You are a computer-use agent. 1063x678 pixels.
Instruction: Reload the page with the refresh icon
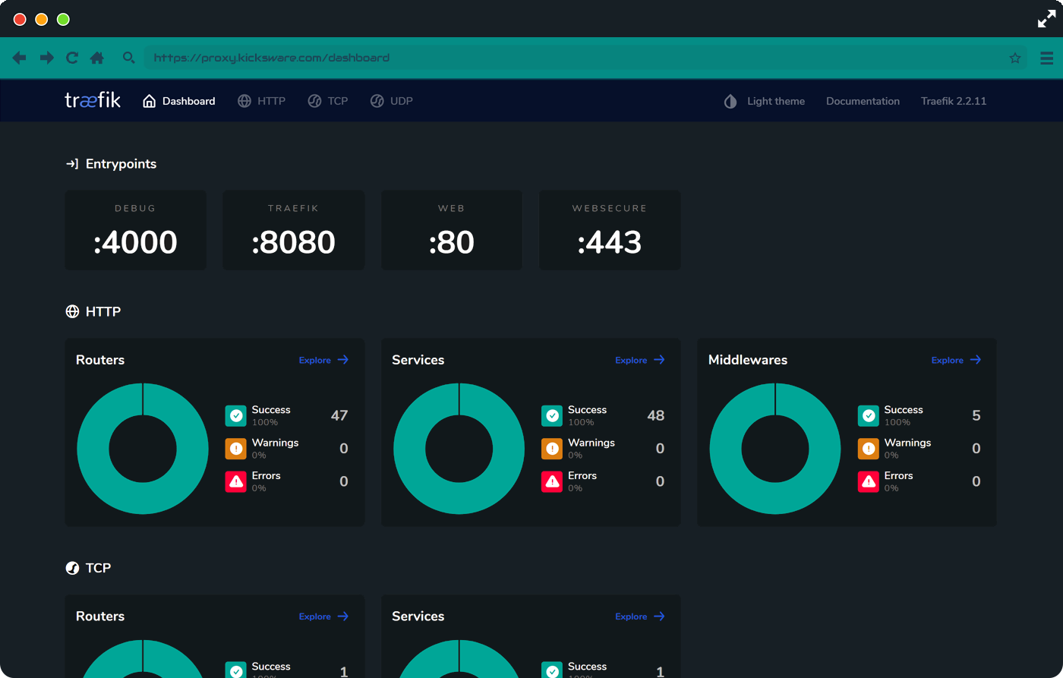pyautogui.click(x=72, y=58)
